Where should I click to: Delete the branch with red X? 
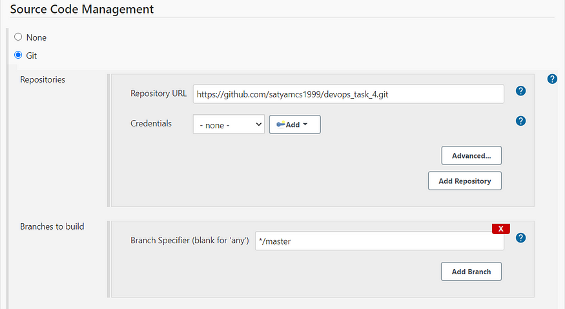point(501,229)
